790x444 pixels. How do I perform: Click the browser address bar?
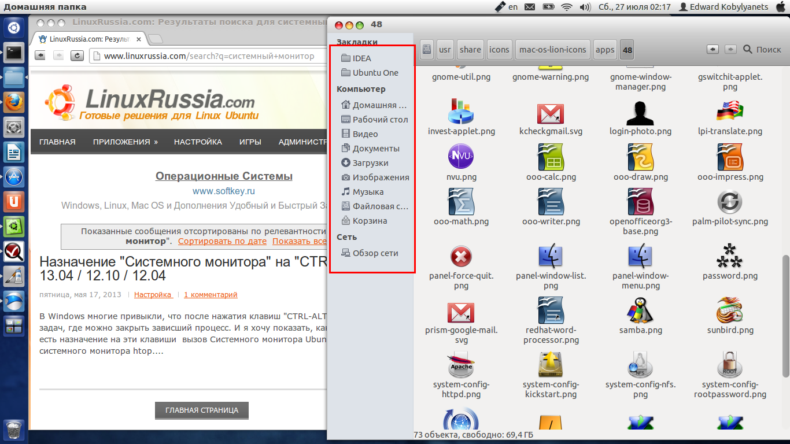(x=209, y=56)
